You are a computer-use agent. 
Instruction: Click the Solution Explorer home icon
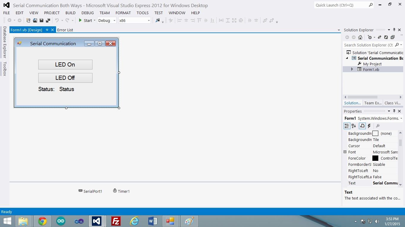[360, 37]
